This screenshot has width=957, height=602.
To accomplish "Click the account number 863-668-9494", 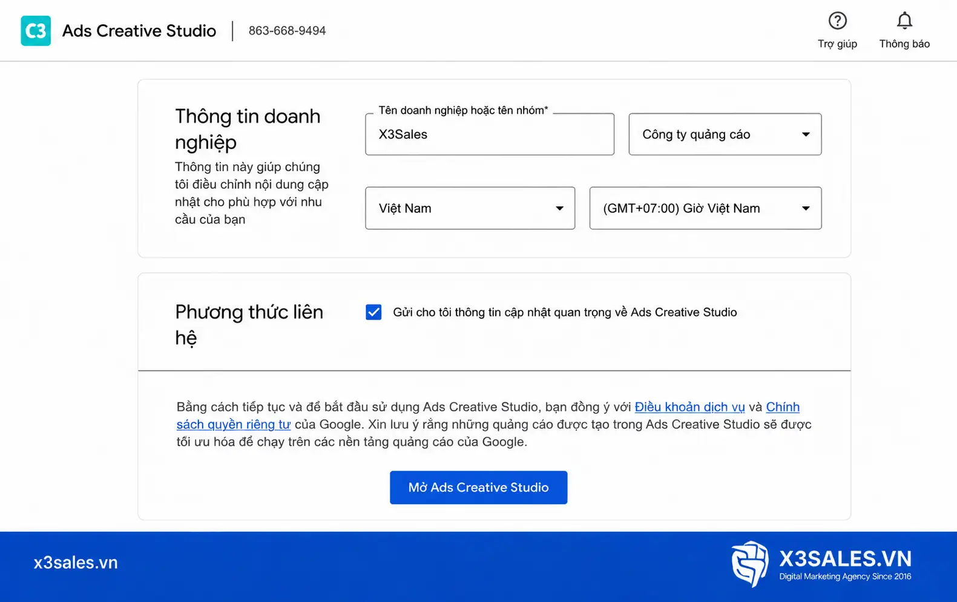I will point(287,31).
